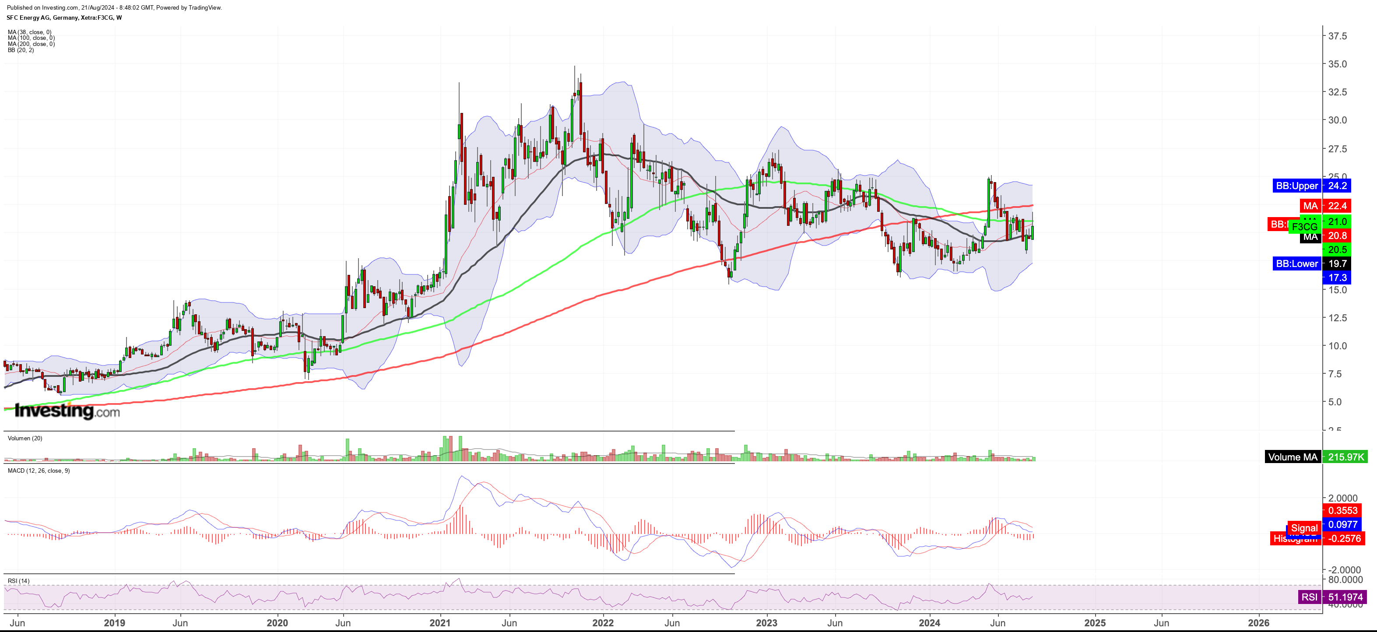Click the 7.5 price axis label
Screen dimensions: 1377x632
click(x=1335, y=374)
